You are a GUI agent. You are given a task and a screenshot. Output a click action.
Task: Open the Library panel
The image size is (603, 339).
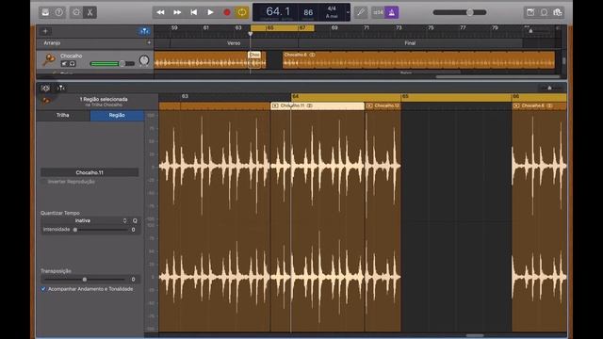pyautogui.click(x=45, y=12)
